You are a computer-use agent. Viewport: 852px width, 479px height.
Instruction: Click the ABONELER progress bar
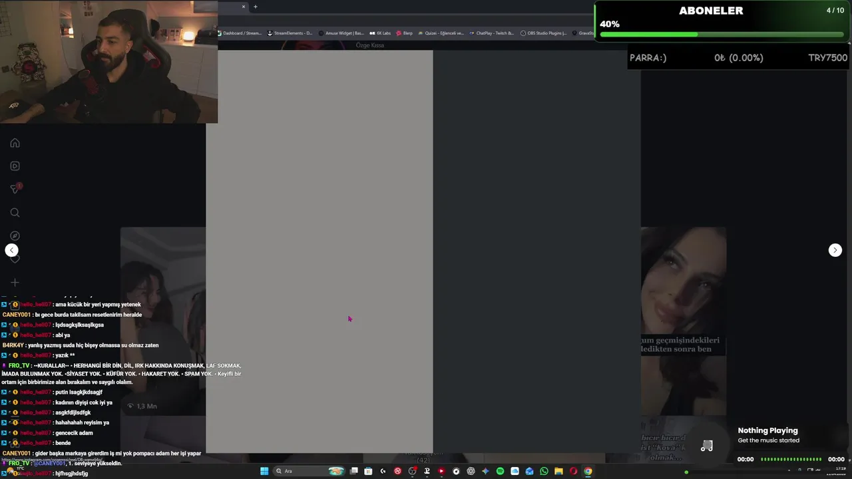(722, 35)
